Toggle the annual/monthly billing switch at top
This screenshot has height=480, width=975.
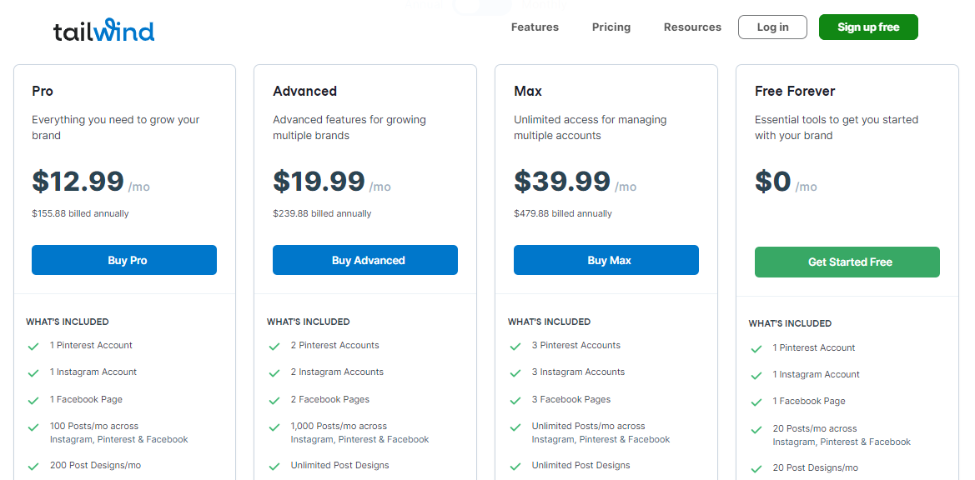483,5
